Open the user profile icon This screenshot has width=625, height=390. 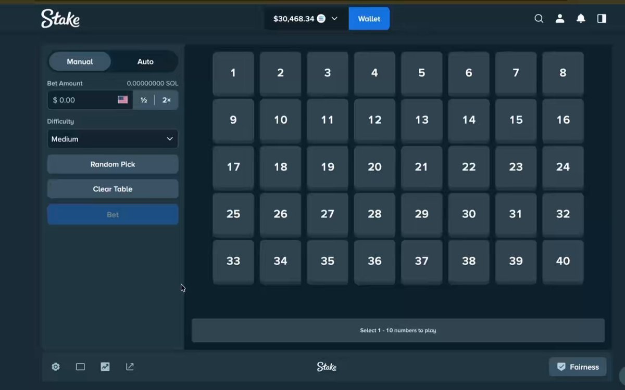(x=560, y=19)
